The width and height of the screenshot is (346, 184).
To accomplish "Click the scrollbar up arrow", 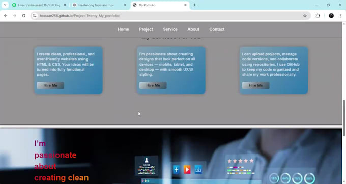I will [x=344, y=24].
